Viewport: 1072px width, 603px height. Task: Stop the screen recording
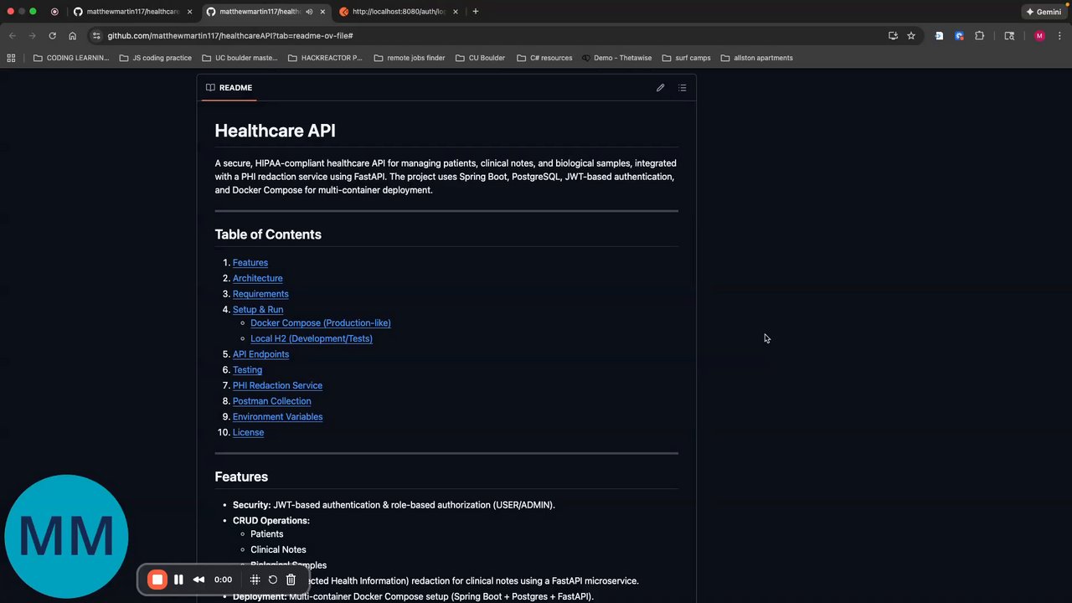coord(157,580)
